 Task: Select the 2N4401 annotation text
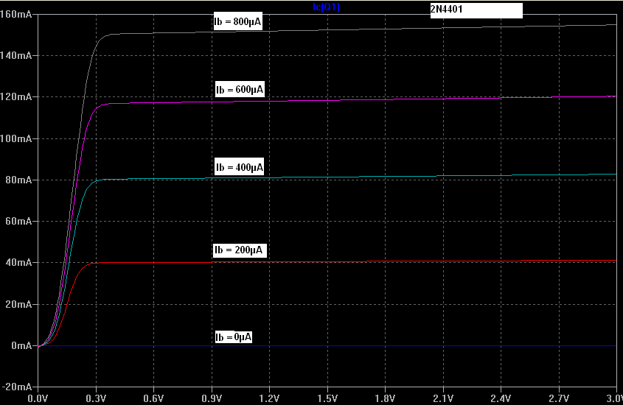(x=447, y=9)
